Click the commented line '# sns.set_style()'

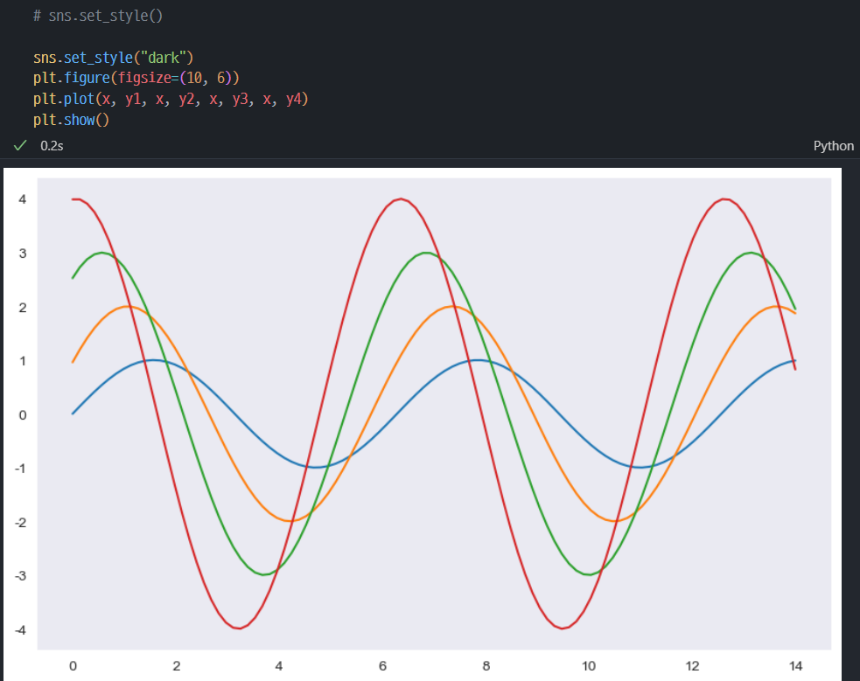[98, 16]
